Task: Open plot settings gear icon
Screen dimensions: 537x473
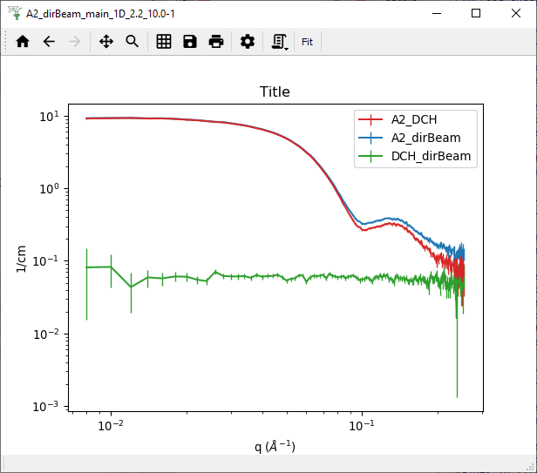Action: (x=248, y=42)
